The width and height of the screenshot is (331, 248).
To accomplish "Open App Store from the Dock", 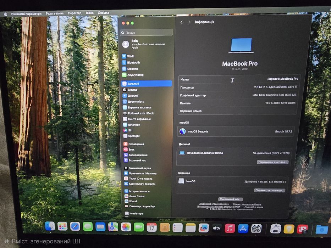I will (x=243, y=229).
